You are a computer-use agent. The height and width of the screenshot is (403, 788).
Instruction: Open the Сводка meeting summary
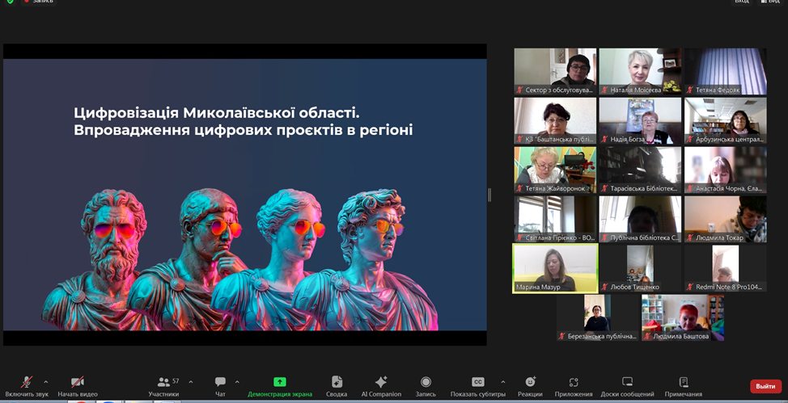[337, 386]
